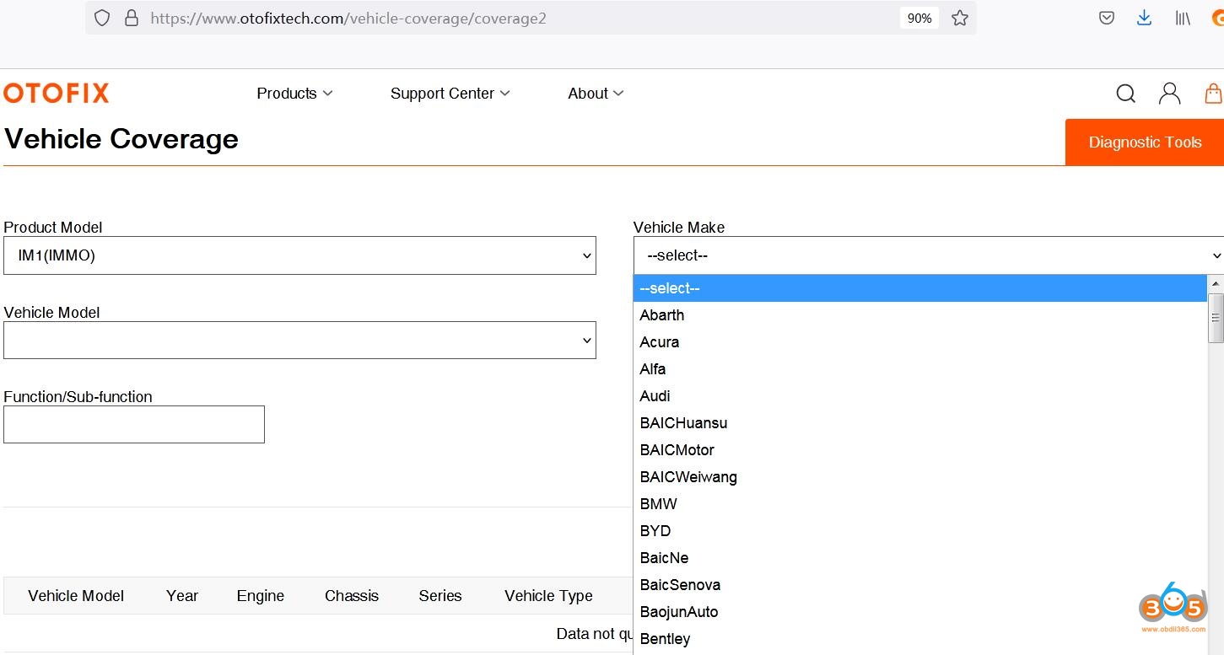Expand the Product Model dropdown

point(299,255)
